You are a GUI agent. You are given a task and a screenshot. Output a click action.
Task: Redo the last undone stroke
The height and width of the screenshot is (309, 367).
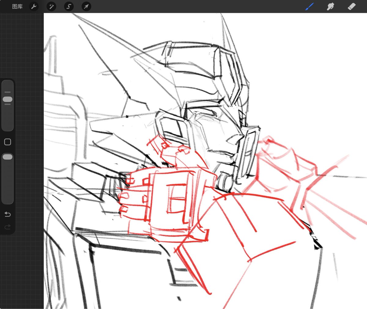point(8,227)
